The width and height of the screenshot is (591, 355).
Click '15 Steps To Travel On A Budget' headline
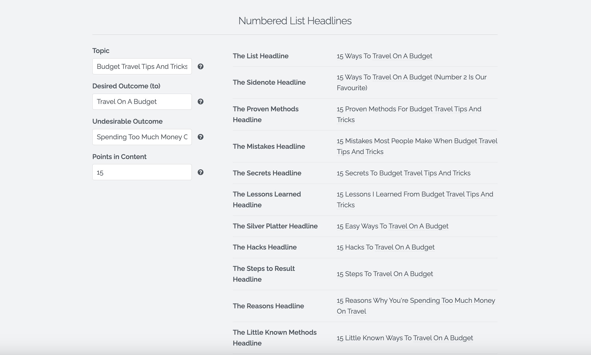coord(385,274)
